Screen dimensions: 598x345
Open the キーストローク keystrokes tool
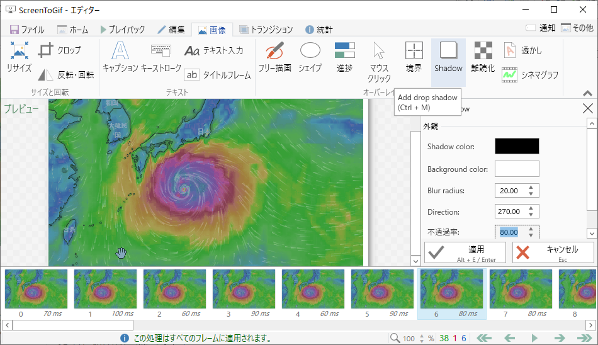[161, 57]
